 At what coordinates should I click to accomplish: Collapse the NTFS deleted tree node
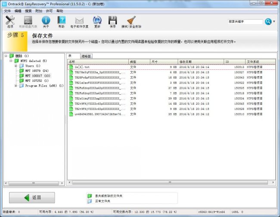pyautogui.click(x=11, y=61)
